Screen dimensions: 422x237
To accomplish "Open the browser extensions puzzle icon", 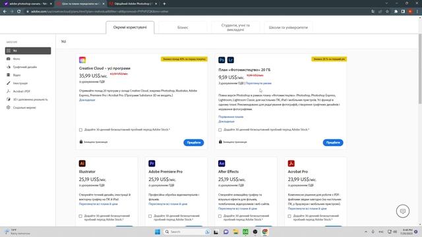I will 396,12.
